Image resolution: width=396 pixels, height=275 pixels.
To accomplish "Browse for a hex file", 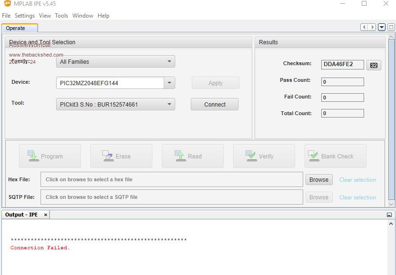I will (x=319, y=180).
